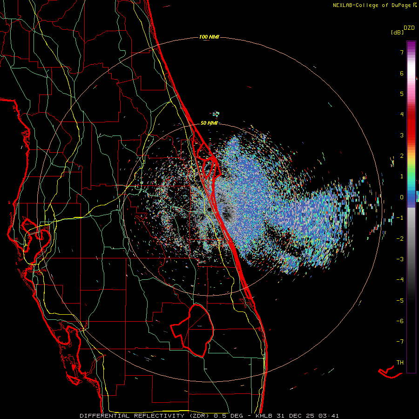
Task: Click the 2 value on the color scale
Action: [x=402, y=156]
